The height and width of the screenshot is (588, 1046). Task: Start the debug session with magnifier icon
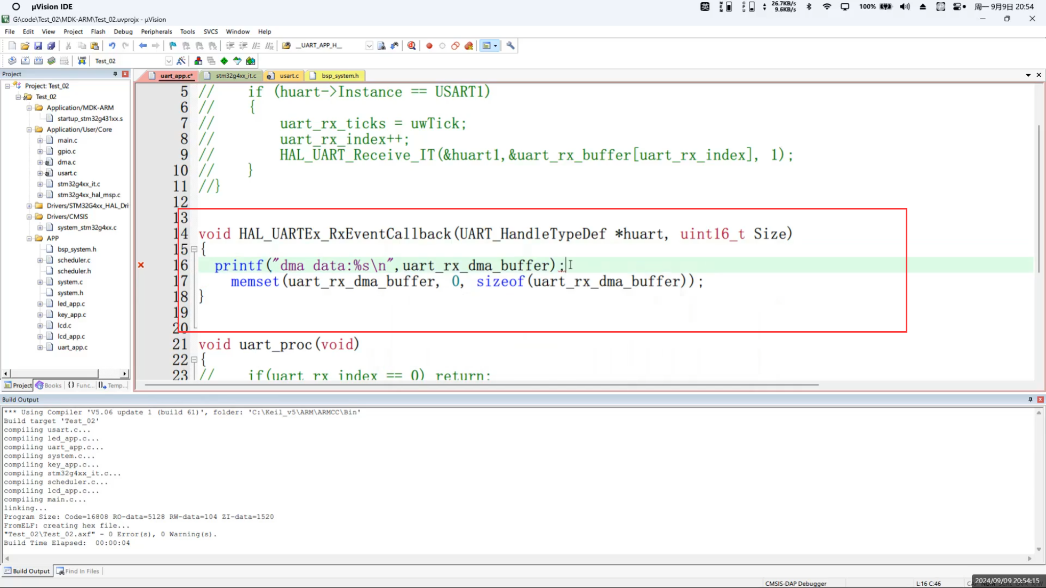click(x=411, y=46)
